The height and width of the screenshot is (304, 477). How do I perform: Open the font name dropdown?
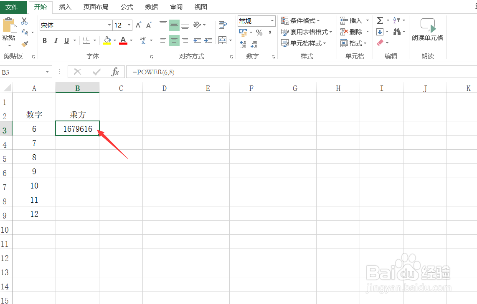[109, 25]
